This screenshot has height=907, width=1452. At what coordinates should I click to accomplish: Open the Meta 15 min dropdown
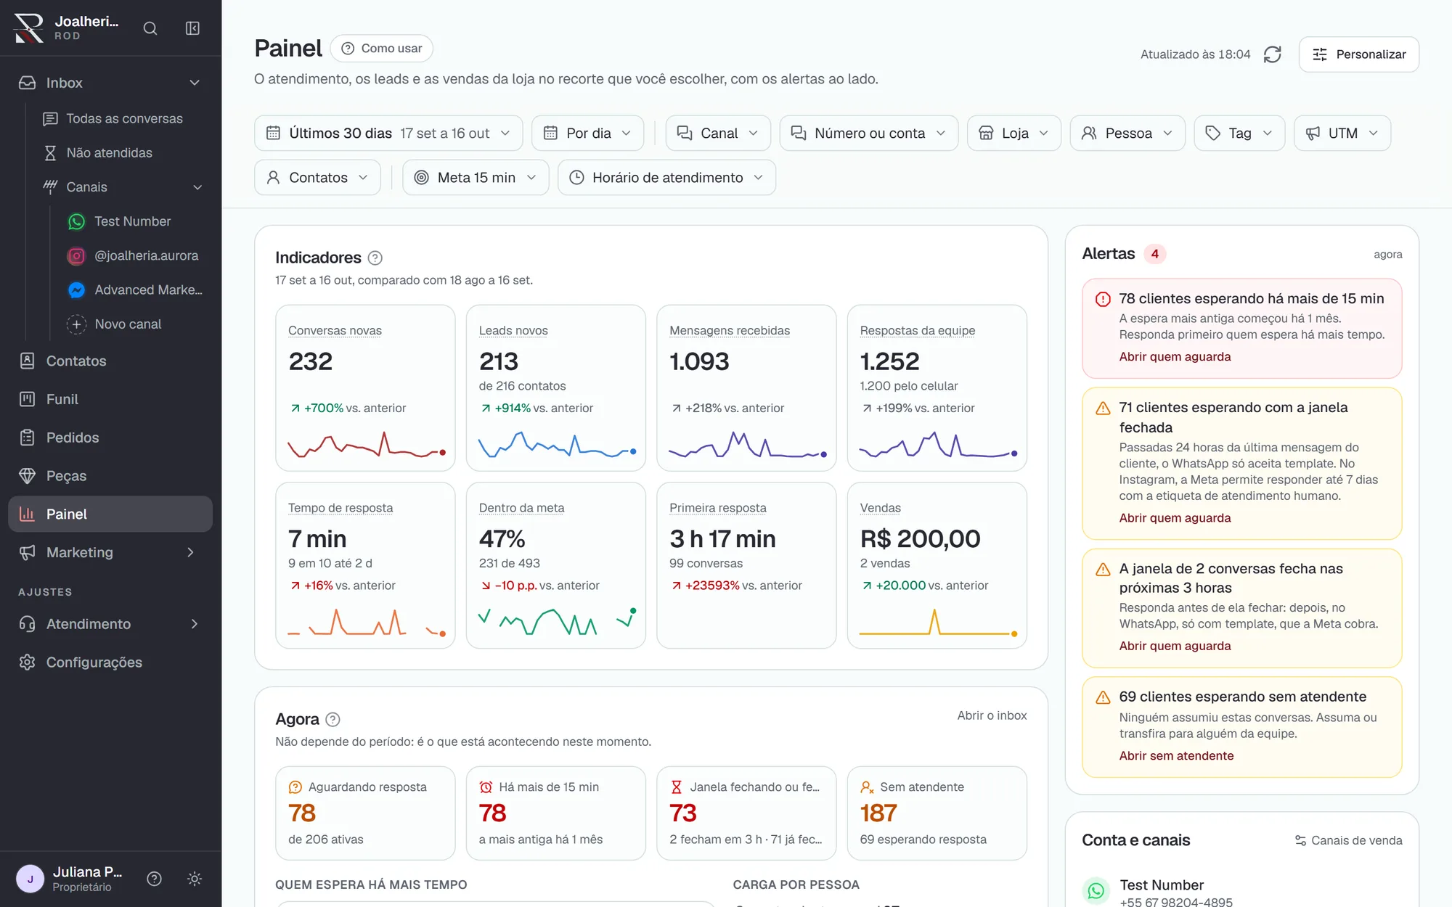[x=475, y=178]
